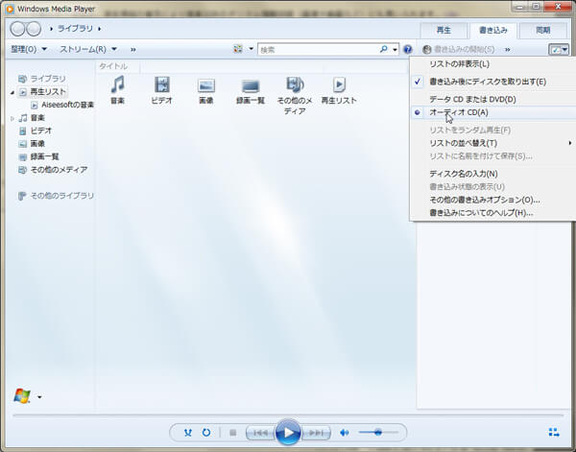Collapse the 再生リスト tree node arrow
Viewport: 576px width, 452px height.
12,92
